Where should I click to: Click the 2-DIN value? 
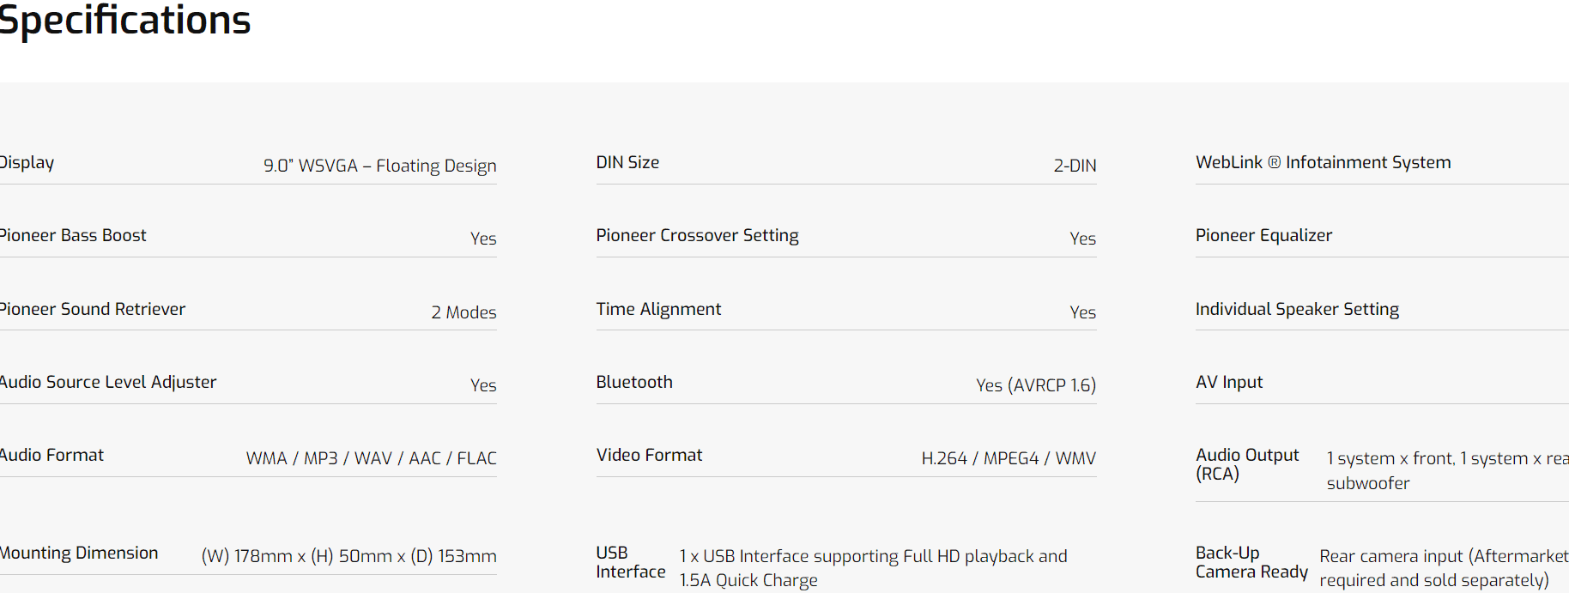(1075, 166)
